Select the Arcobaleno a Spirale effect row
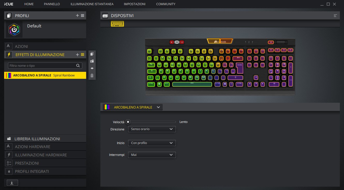 click(45, 75)
